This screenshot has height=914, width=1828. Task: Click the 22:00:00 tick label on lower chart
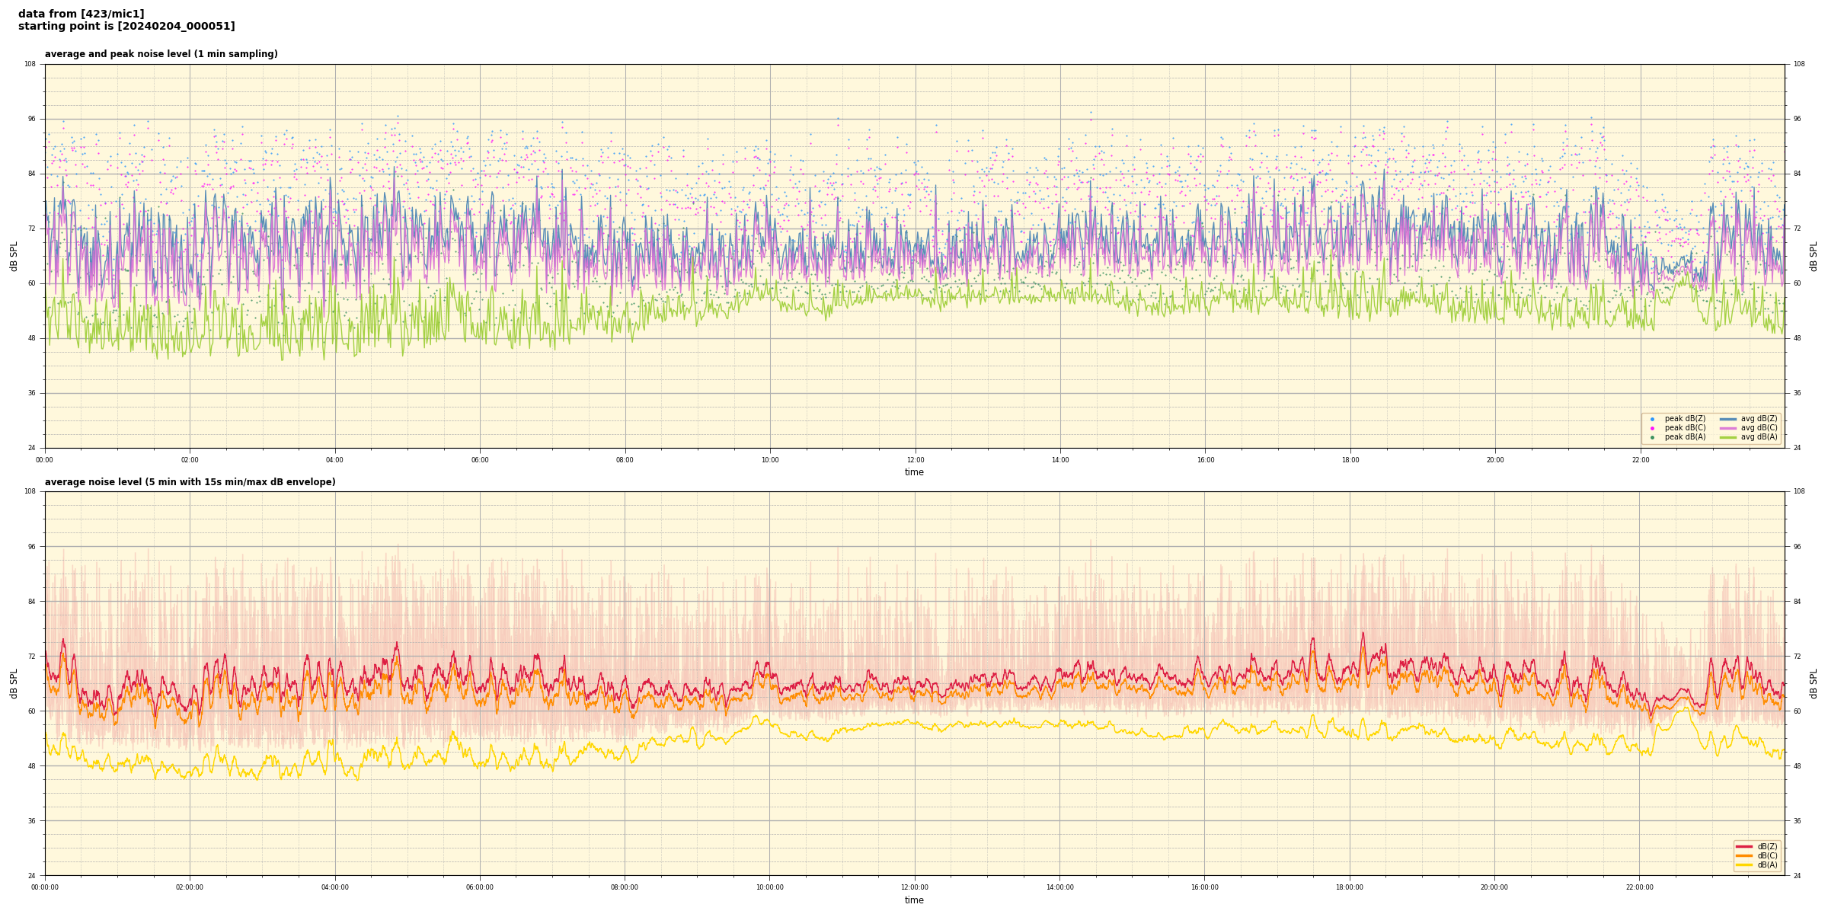[1639, 887]
